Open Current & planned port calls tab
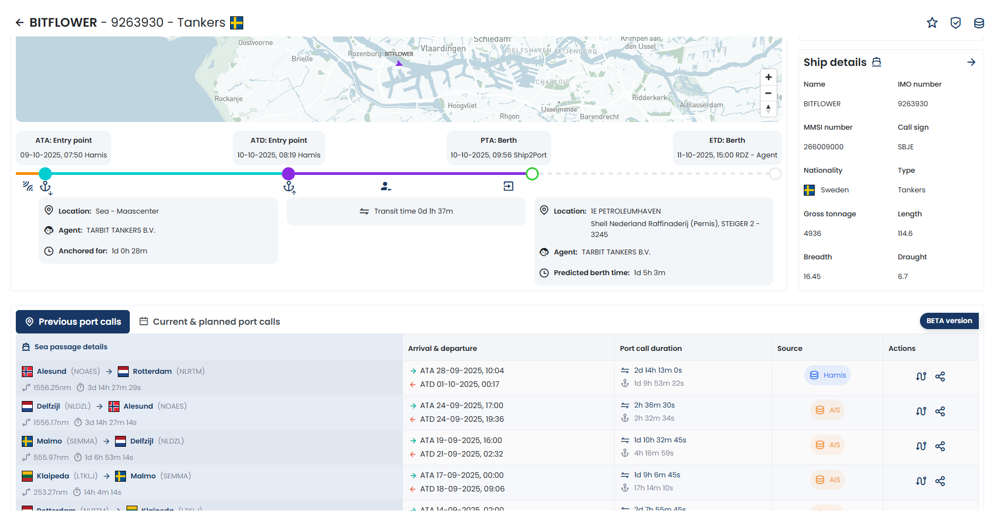This screenshot has height=516, width=993. (x=210, y=321)
